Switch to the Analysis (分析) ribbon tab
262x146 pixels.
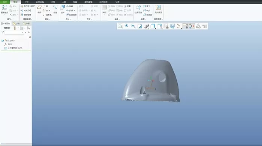27,2
